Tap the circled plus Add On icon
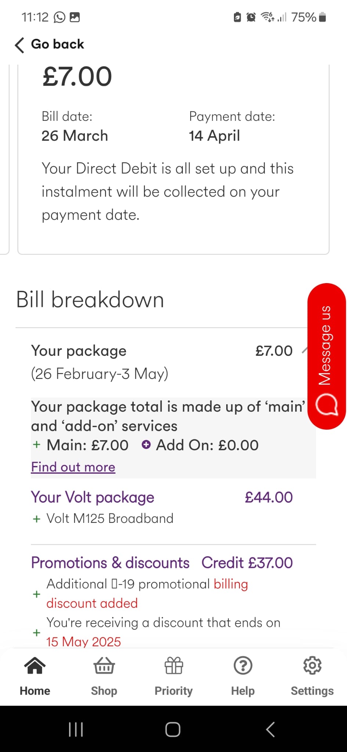Screen dimensions: 347x752 click(146, 445)
